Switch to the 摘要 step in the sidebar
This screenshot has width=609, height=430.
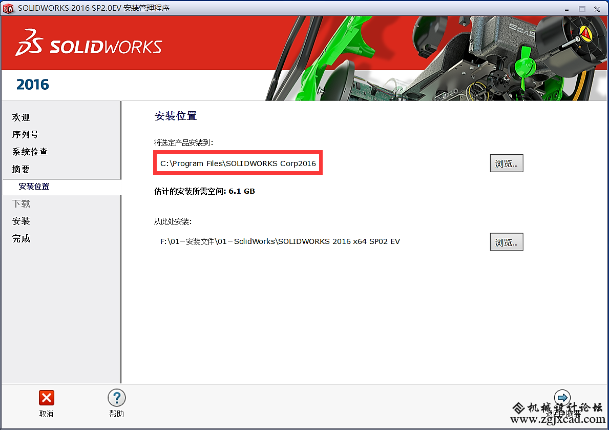(21, 169)
